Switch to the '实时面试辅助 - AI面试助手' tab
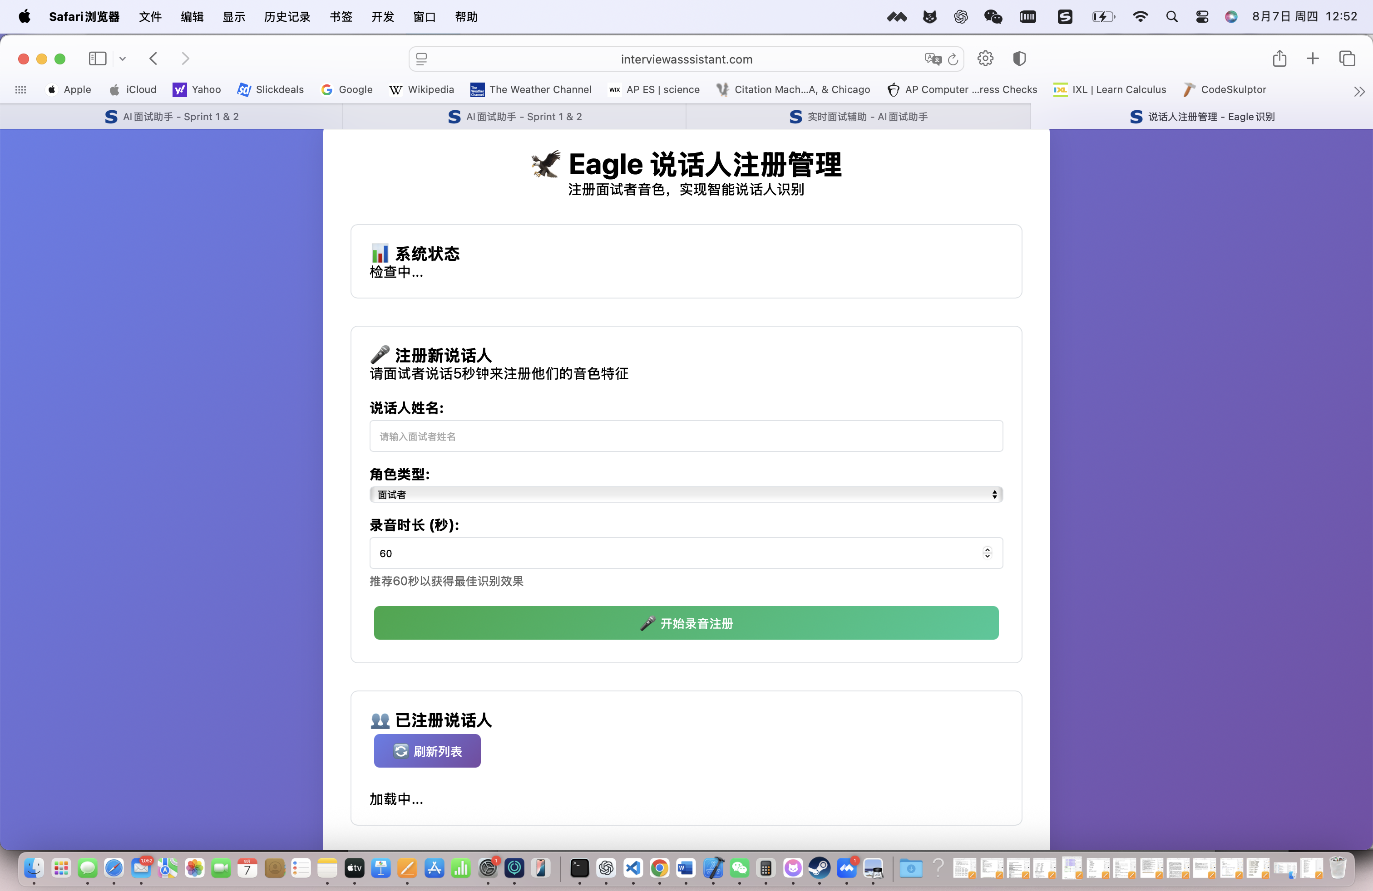The height and width of the screenshot is (891, 1373). 859,117
